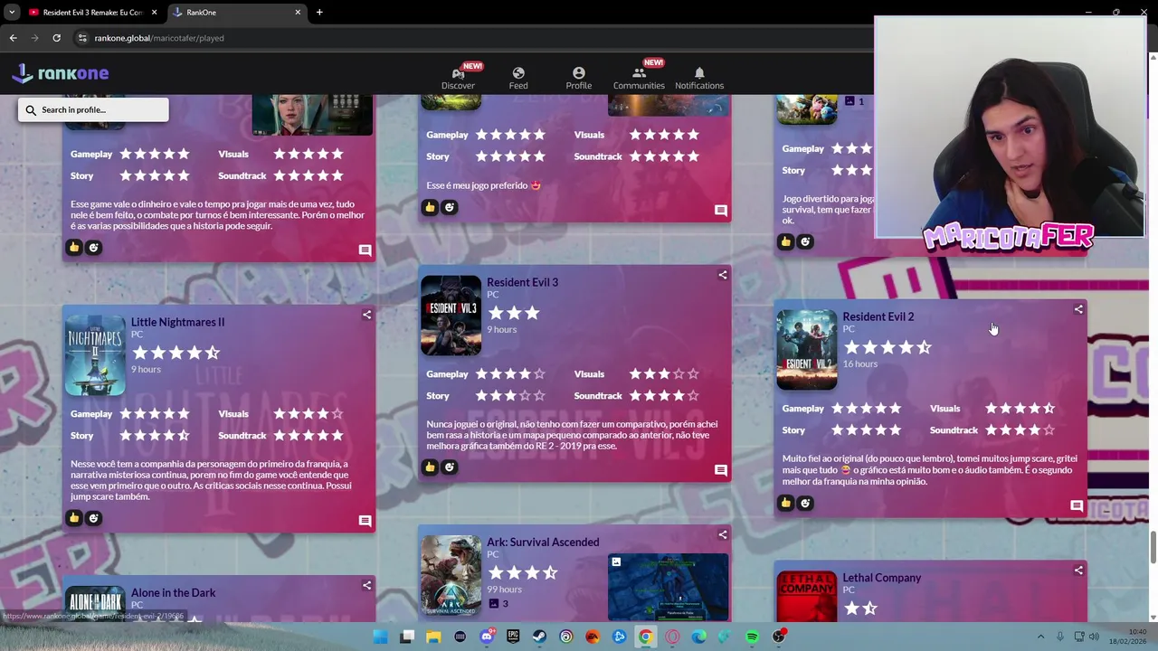The height and width of the screenshot is (651, 1158).
Task: Share the Alone in the Dark review
Action: (x=366, y=585)
